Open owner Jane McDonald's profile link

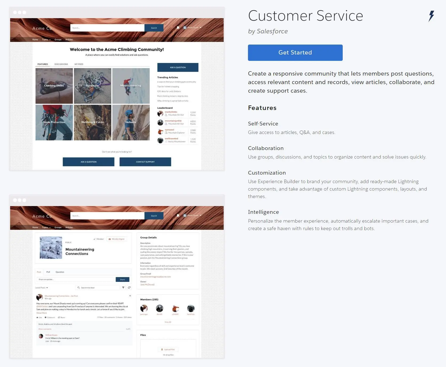[147, 285]
